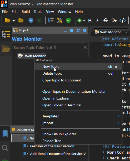Image resolution: width=130 pixels, height=161 pixels.
Task: Select Open Topic in Documentation Monster
Action: [78, 91]
